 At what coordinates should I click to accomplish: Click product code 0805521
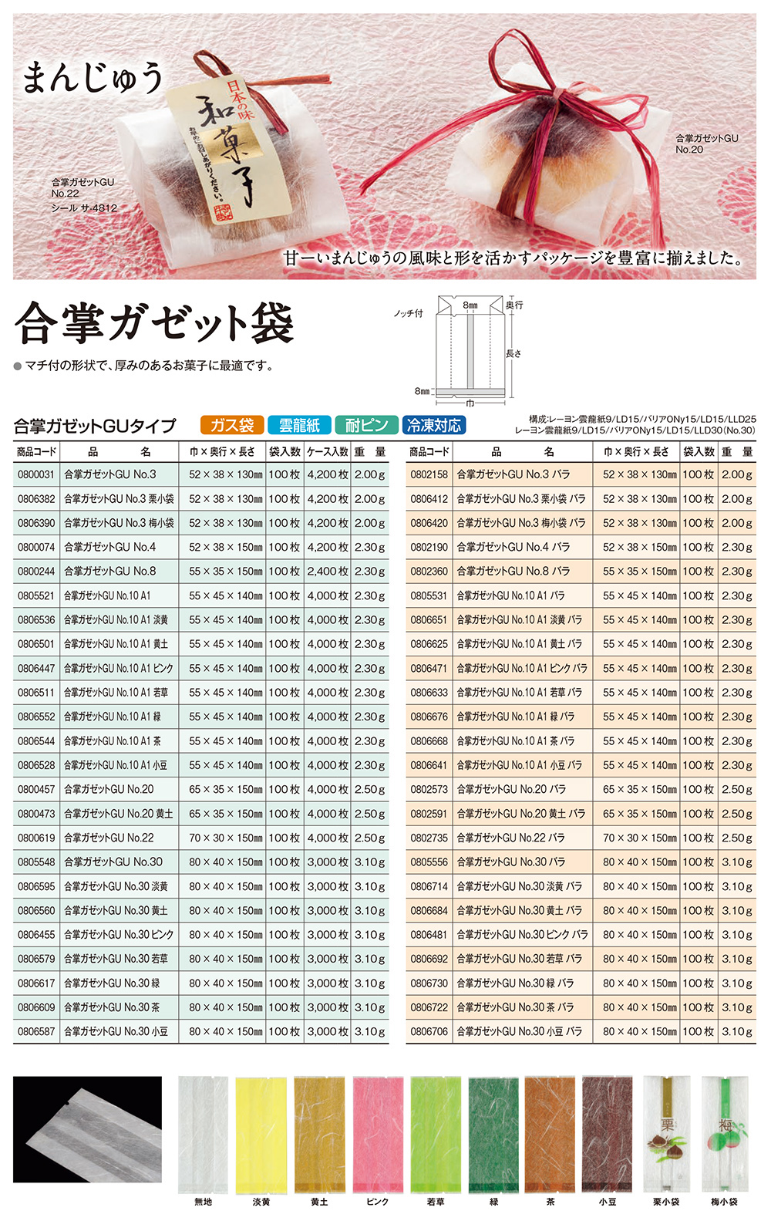(36, 595)
